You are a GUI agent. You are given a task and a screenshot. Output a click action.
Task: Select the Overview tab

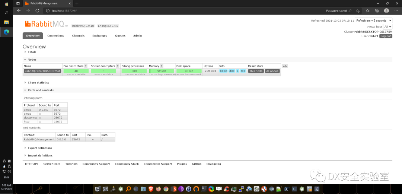tap(33, 36)
